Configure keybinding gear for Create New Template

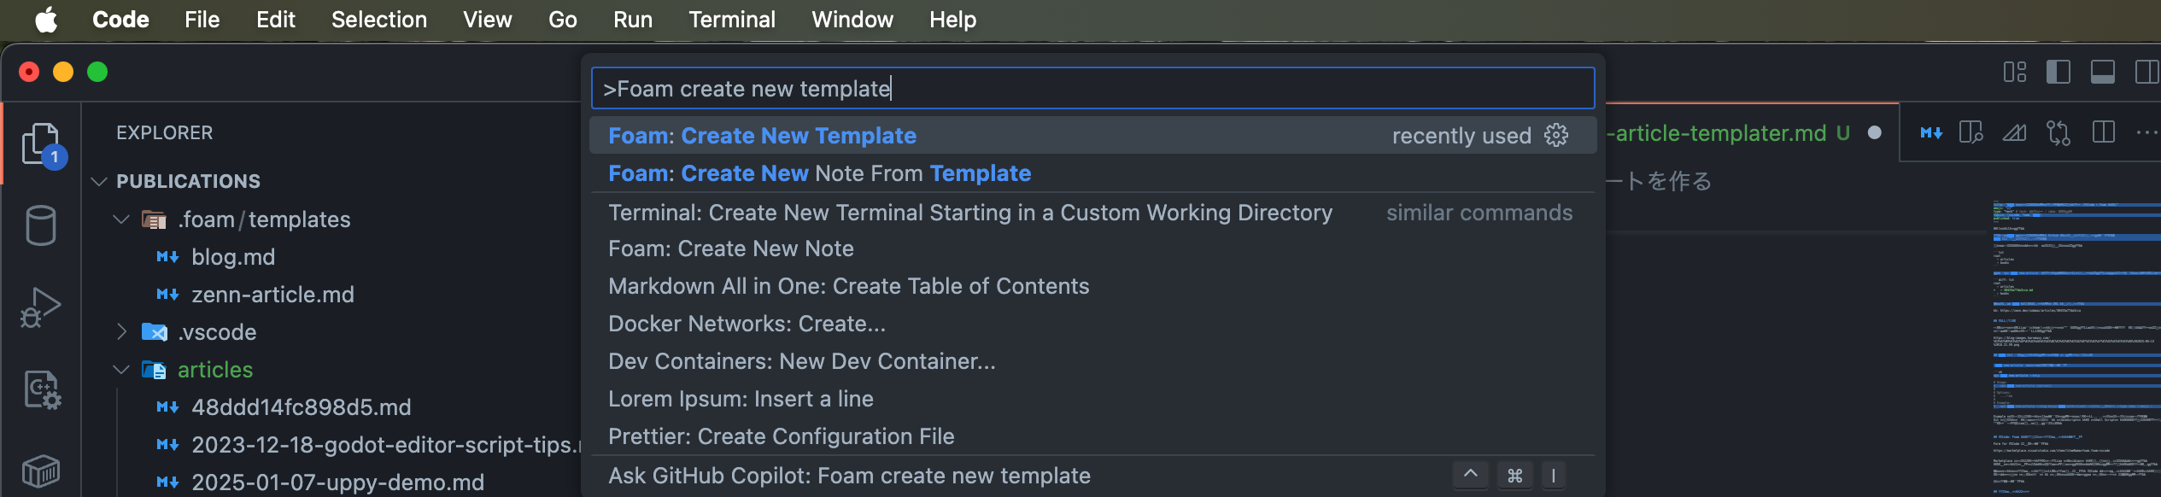tap(1556, 135)
